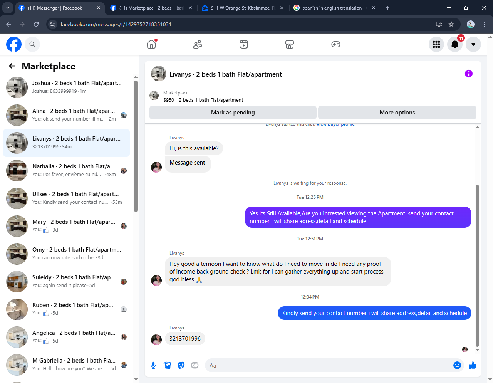493x383 pixels.
Task: Click scroll-down arrow of chat pane
Action: [477, 350]
